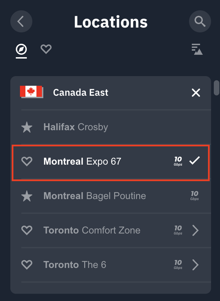The width and height of the screenshot is (220, 301).
Task: Click the 10 Gbps badge on Toronto The 6
Action: pos(178,264)
